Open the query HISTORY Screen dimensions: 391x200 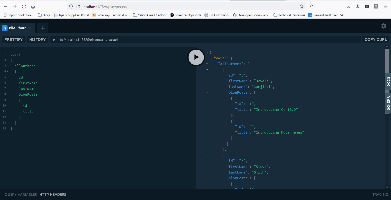[x=37, y=39]
